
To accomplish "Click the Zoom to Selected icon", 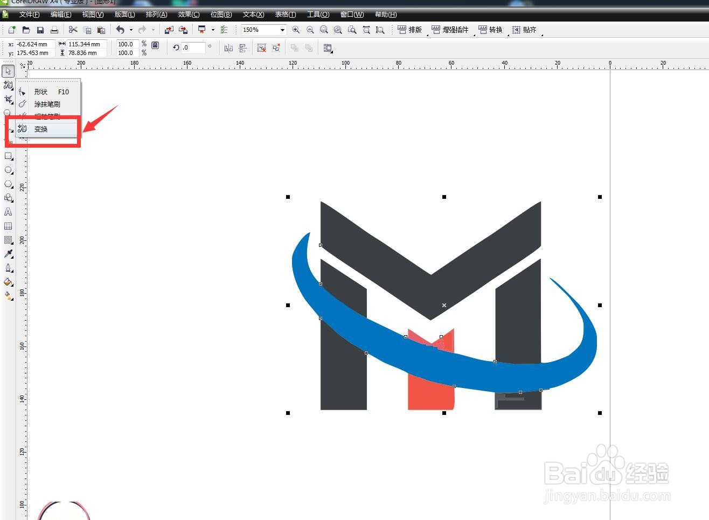I will coord(324,30).
